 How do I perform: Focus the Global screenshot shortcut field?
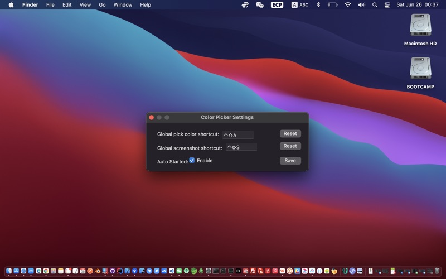pos(241,147)
